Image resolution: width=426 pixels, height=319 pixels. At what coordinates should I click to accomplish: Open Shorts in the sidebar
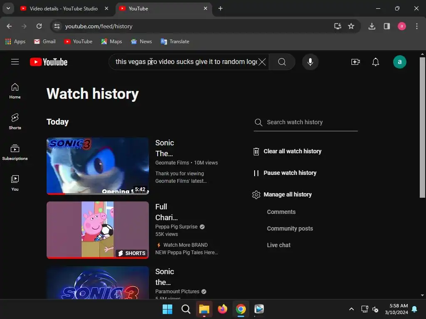click(15, 122)
